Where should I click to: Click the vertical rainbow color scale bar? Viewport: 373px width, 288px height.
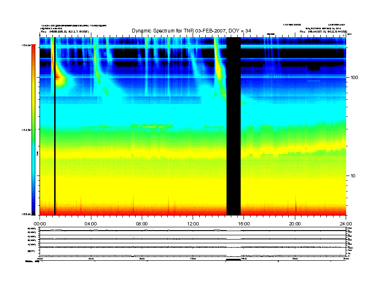pyautogui.click(x=33, y=130)
